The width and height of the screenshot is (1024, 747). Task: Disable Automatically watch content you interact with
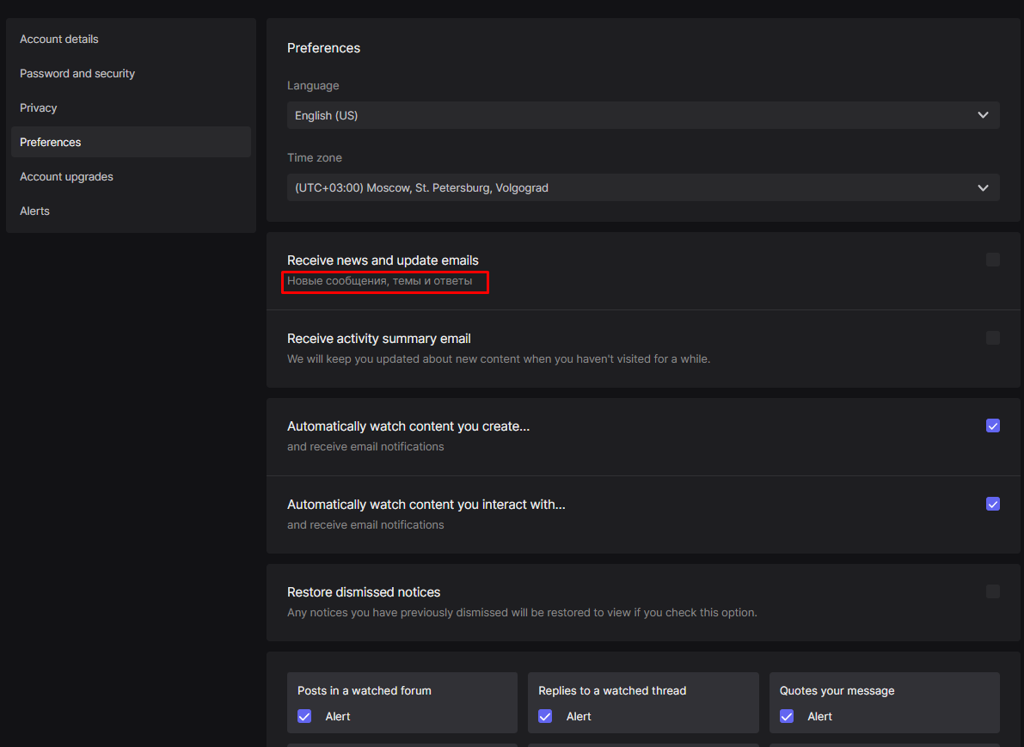(x=993, y=504)
